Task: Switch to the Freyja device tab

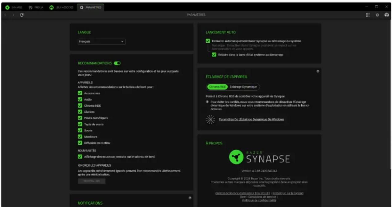Action: pos(36,7)
